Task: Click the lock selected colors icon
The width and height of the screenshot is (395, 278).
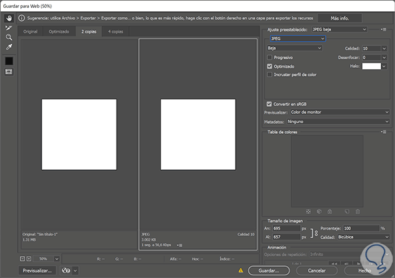Action: coord(330,211)
